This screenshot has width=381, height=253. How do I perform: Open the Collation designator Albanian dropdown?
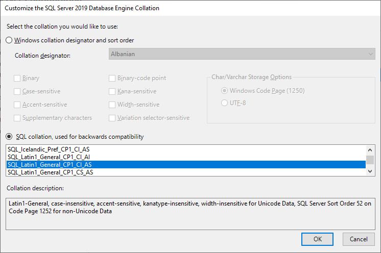click(x=242, y=54)
